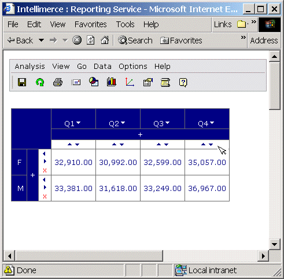Viewport: 284px width, 279px height.
Task: Click the M row left arrow
Action: (44, 180)
